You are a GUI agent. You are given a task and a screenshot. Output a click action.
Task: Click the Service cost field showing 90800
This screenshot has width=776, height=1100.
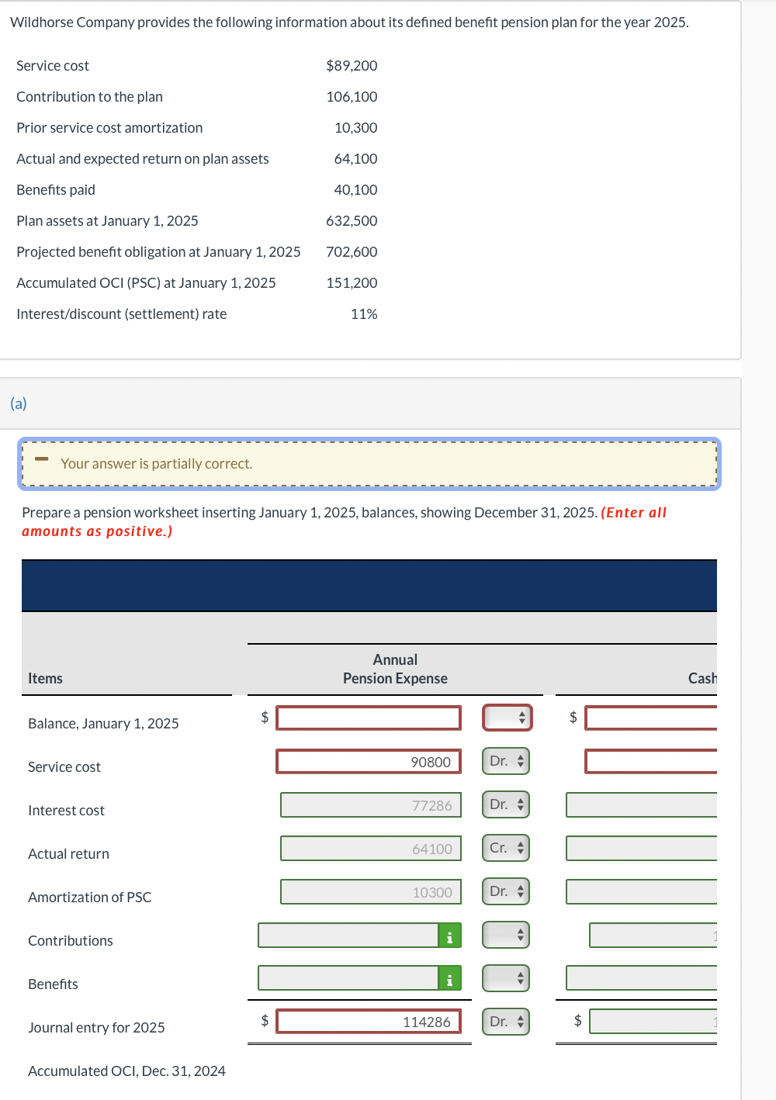(x=369, y=761)
